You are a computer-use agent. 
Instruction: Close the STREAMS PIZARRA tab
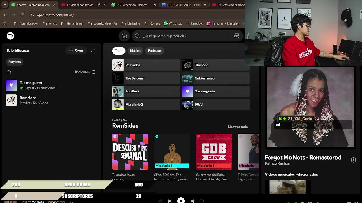pyautogui.click(x=205, y=5)
